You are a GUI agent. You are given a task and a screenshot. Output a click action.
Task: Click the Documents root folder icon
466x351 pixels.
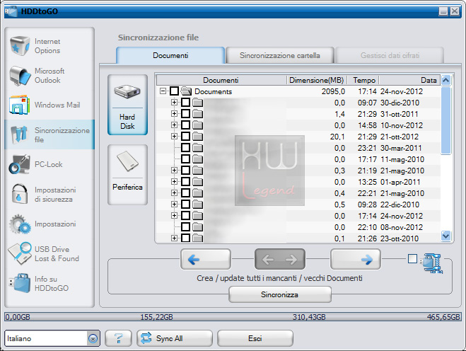186,91
